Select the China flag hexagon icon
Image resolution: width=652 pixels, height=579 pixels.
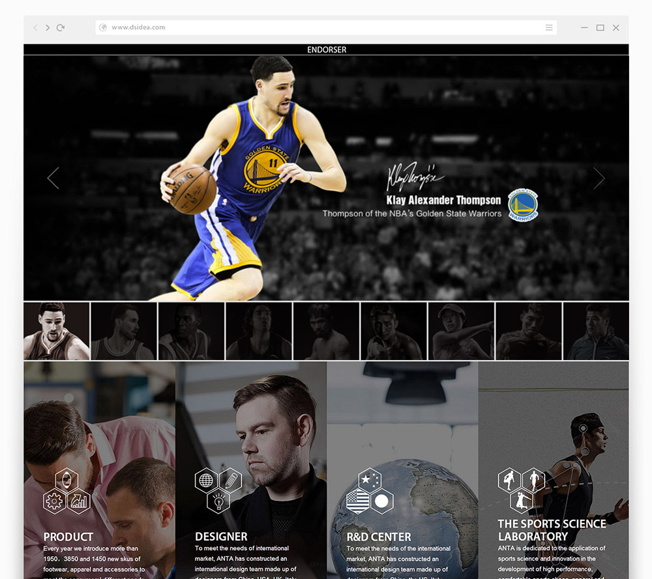pos(370,480)
